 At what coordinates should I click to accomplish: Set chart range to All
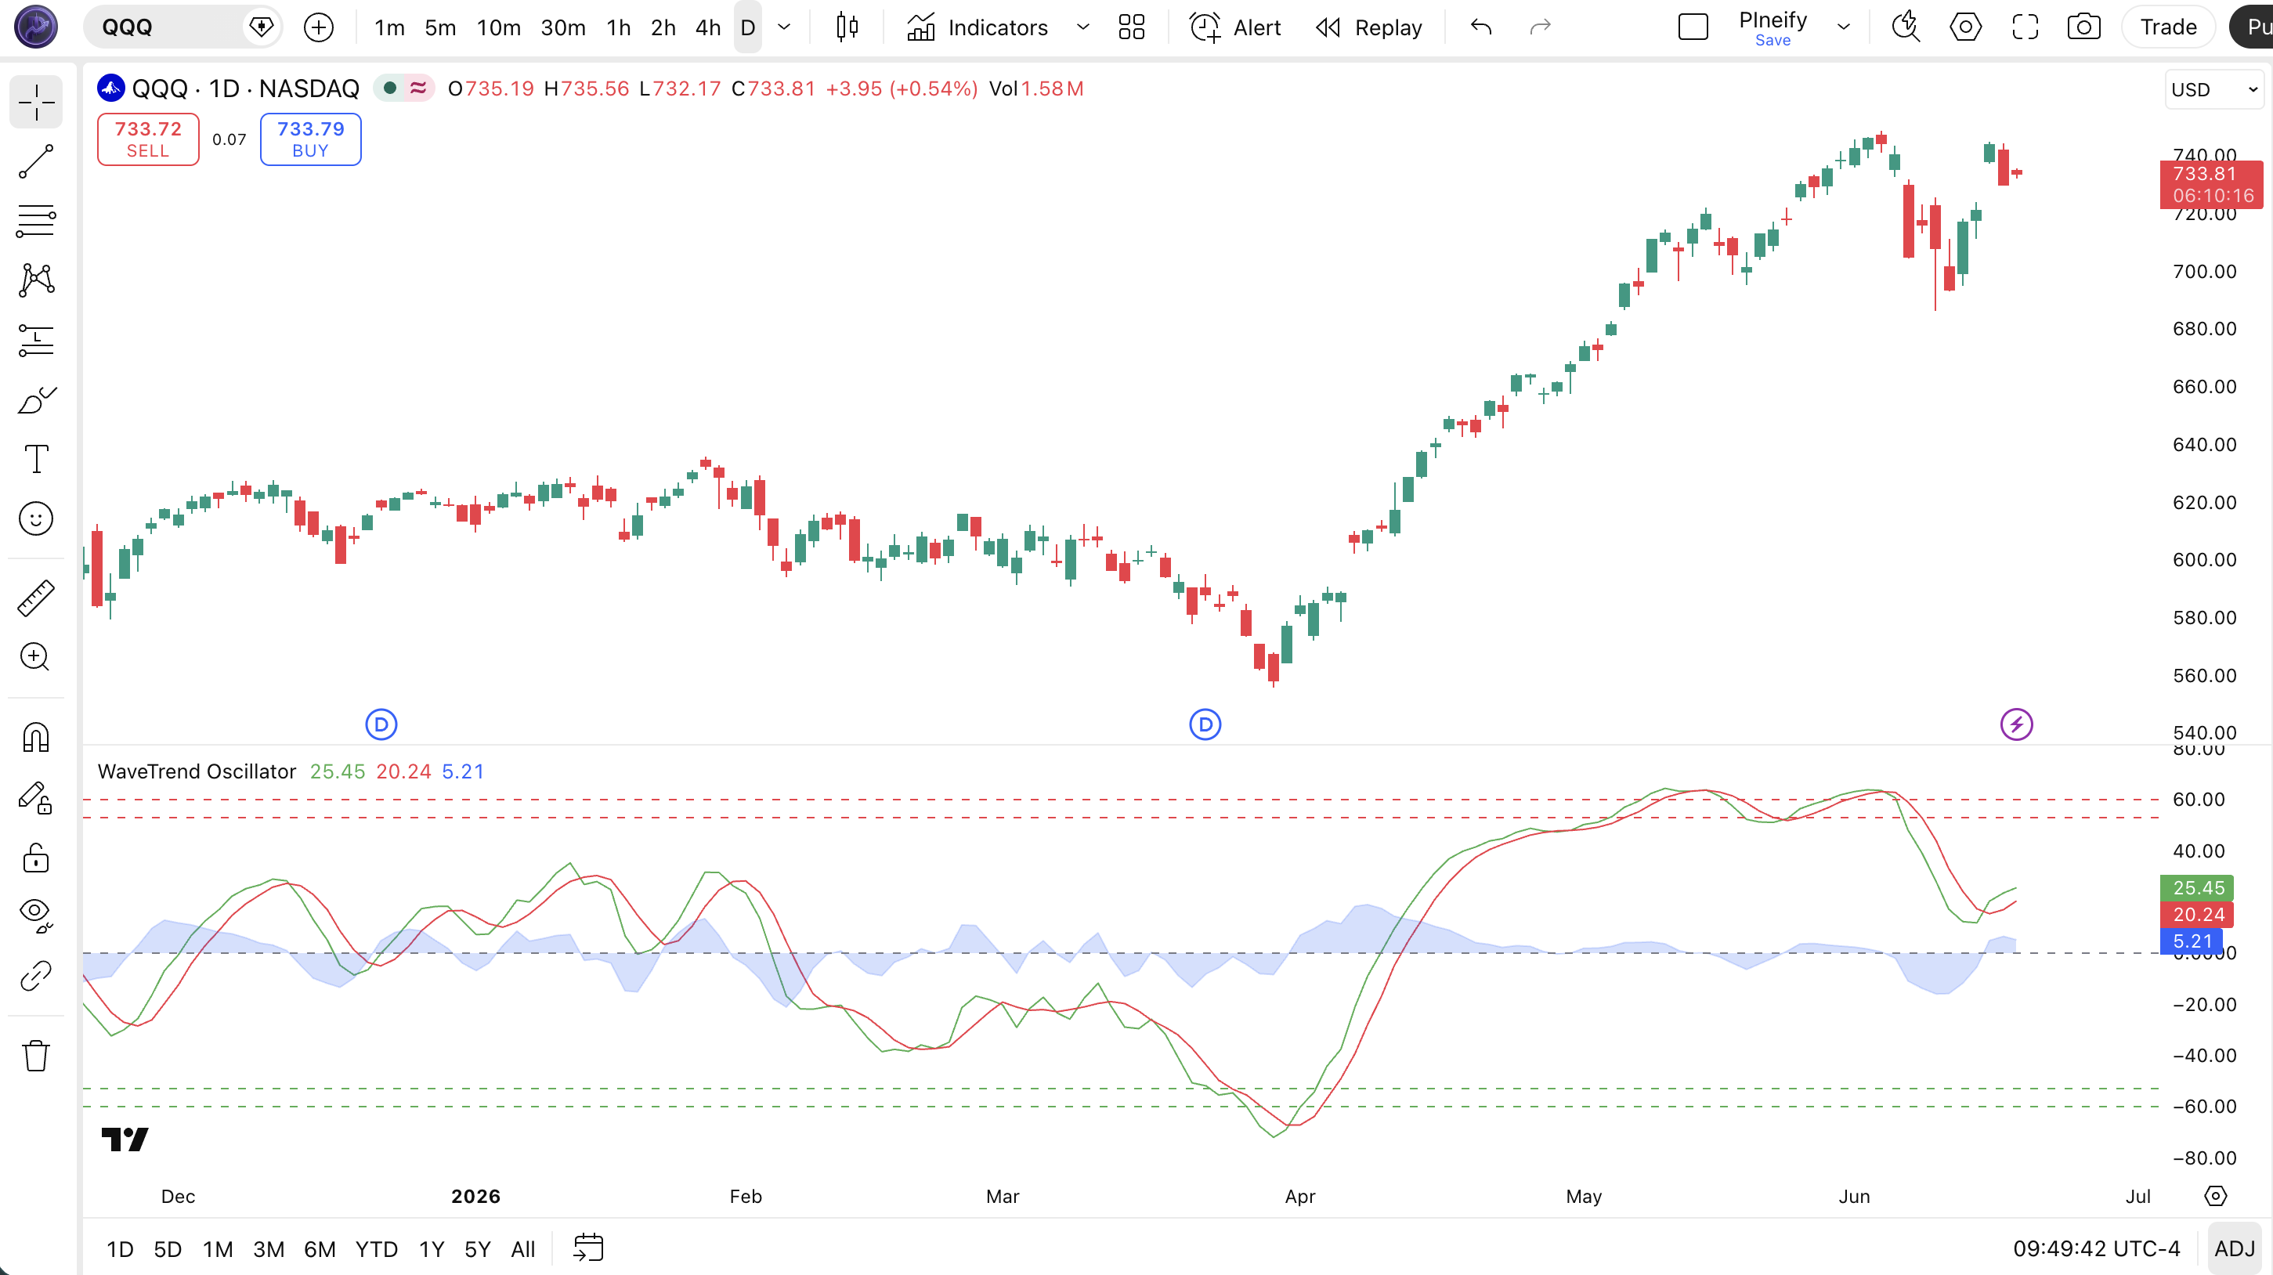pos(523,1249)
